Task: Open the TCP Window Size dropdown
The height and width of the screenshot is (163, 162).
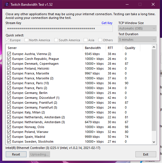Action: (x=137, y=28)
